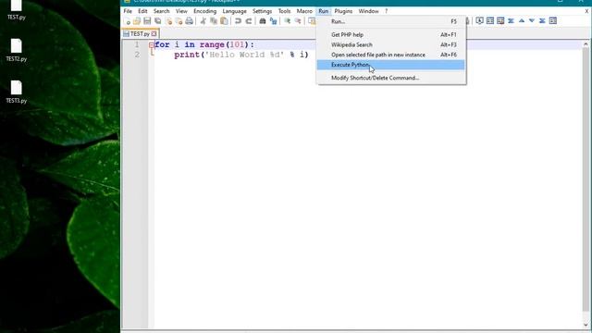Open the Window menu
The width and height of the screenshot is (592, 333).
368,11
